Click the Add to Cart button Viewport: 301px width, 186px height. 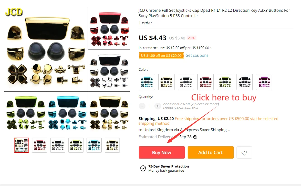coord(211,152)
